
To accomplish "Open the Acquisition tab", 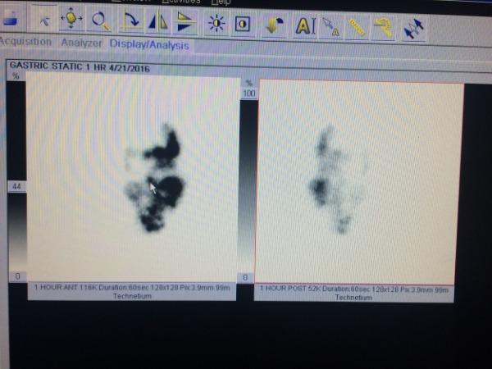I will click(x=25, y=42).
